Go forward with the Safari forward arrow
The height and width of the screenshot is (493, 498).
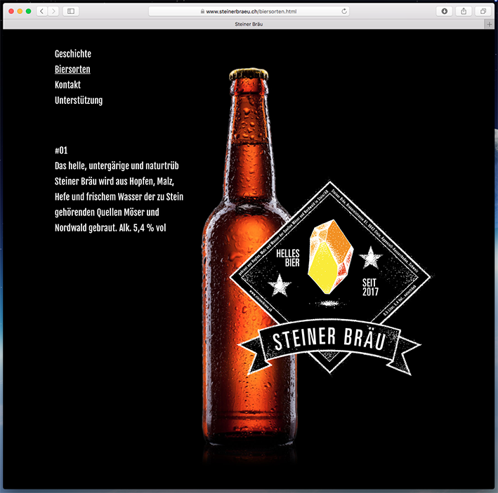click(x=53, y=11)
